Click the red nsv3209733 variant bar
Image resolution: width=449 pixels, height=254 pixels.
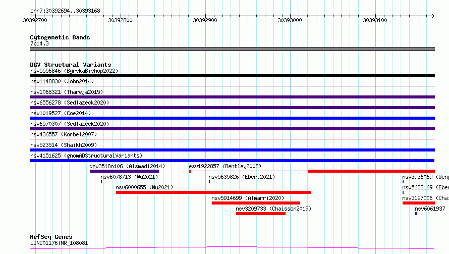[x=261, y=214]
